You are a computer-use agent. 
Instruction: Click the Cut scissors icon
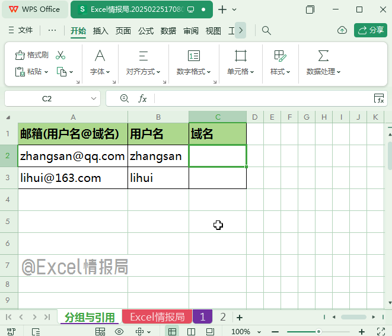[x=60, y=55]
